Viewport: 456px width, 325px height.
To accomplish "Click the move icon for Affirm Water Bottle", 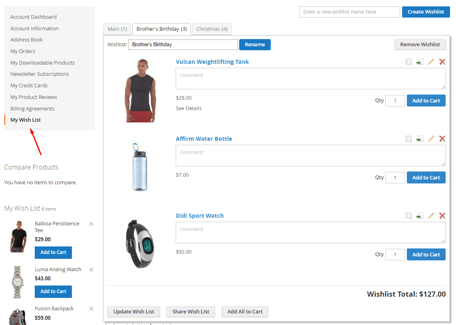I will [420, 139].
